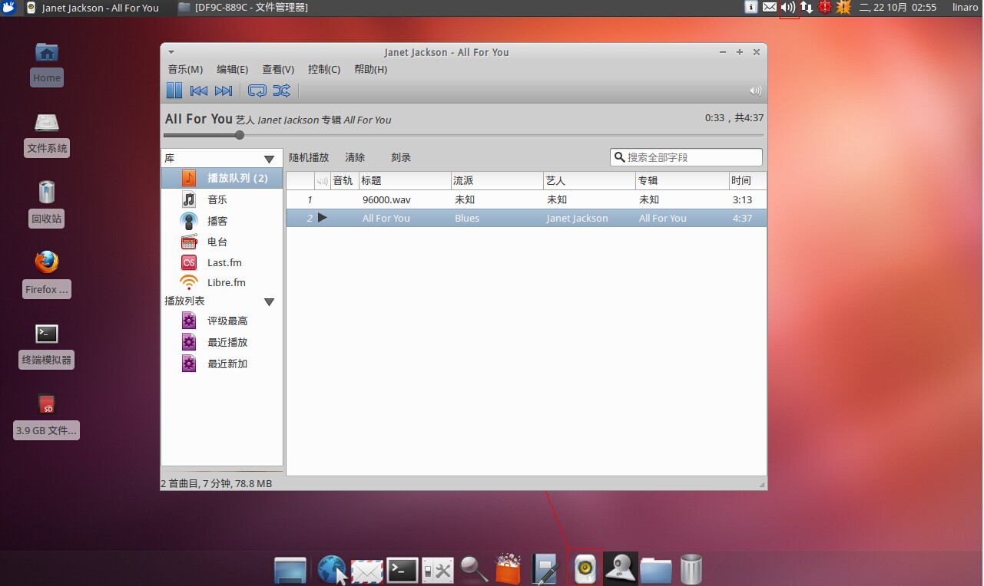The width and height of the screenshot is (984, 586).
Task: Open the 播客 podcast source
Action: click(217, 221)
